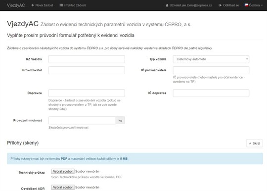This screenshot has width=267, height=191.
Task: Open the Typ vozidla dropdown
Action: pyautogui.click(x=211, y=59)
